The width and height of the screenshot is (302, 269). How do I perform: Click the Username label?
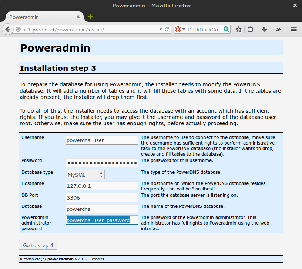[33, 137]
